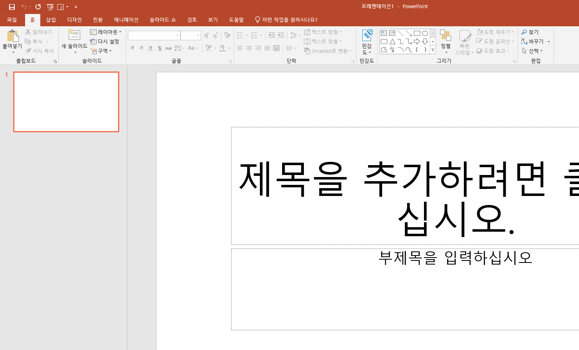
Task: Open the Review (검토) tab
Action: 192,20
